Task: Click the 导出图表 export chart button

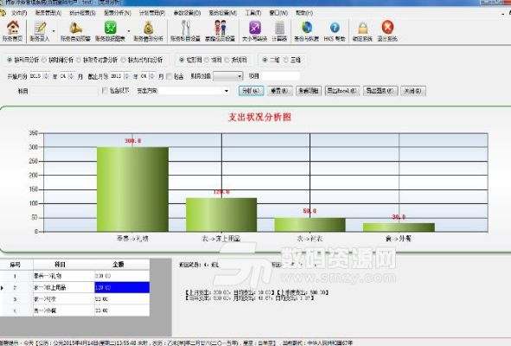Action: (x=380, y=91)
